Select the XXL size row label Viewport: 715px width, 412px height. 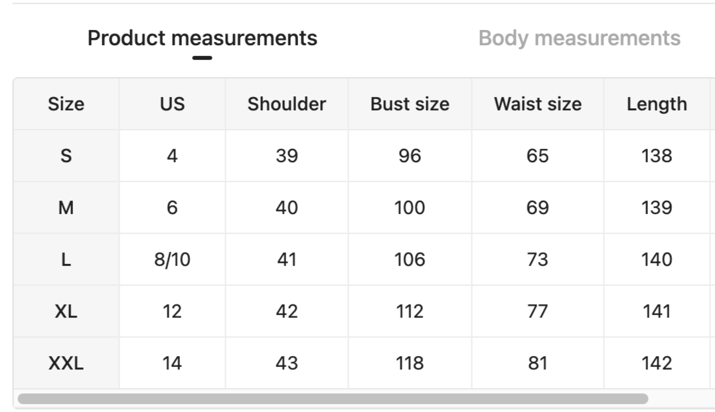66,363
